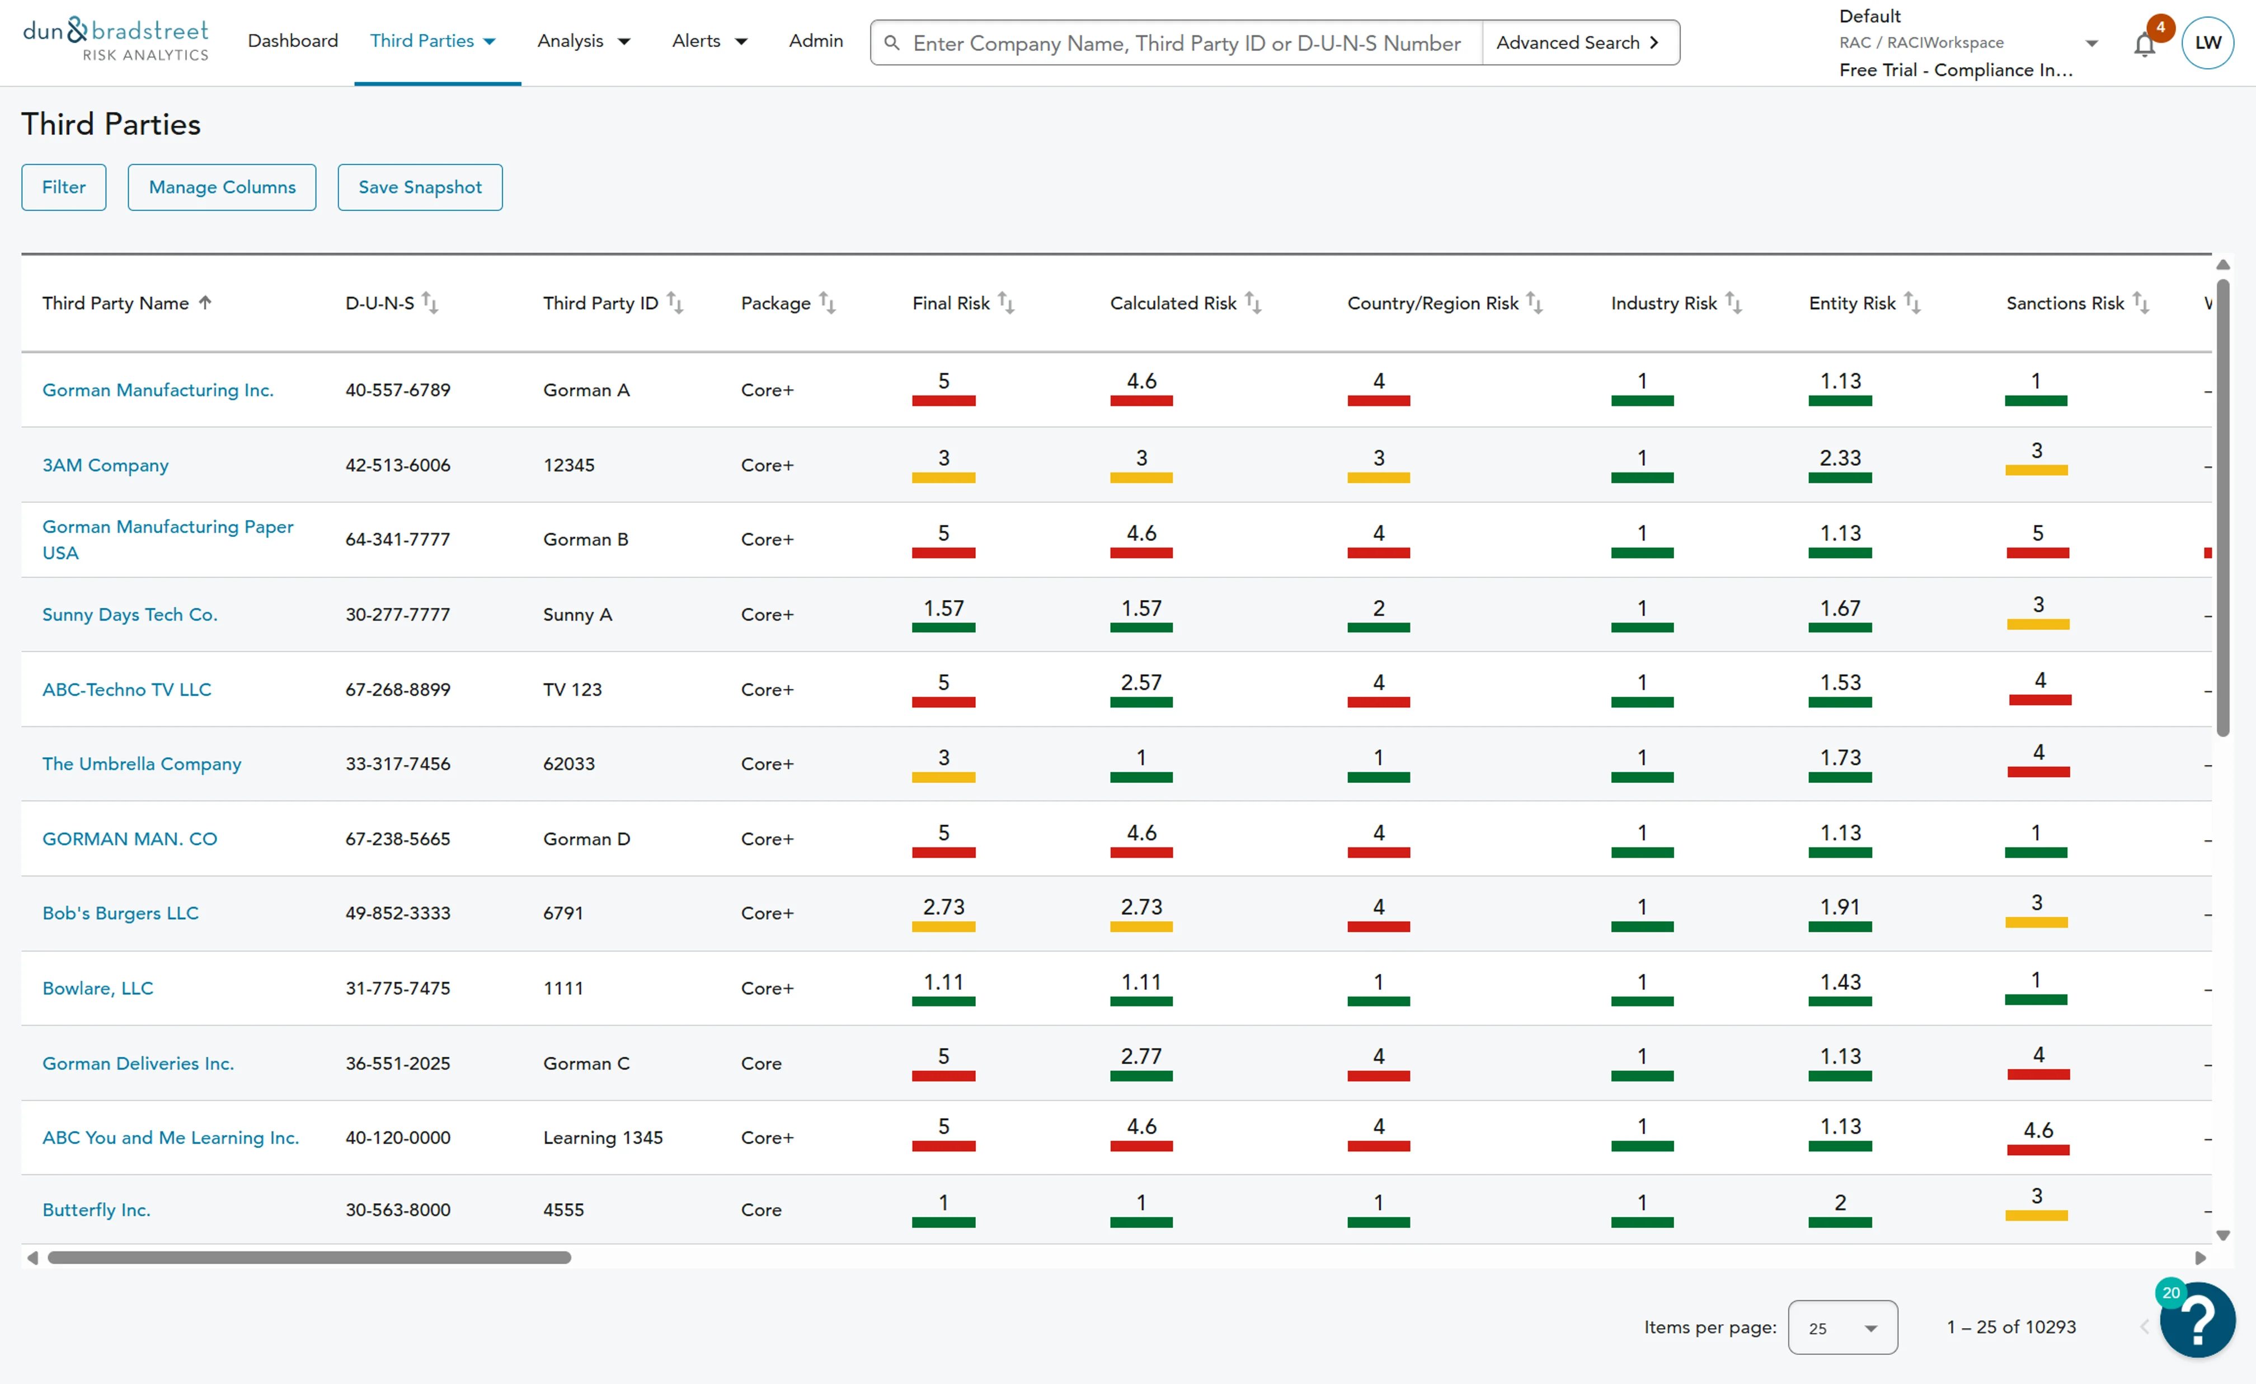
Task: Click Calculated Risk 2.57 for ABC-Techno TV
Action: (1141, 682)
